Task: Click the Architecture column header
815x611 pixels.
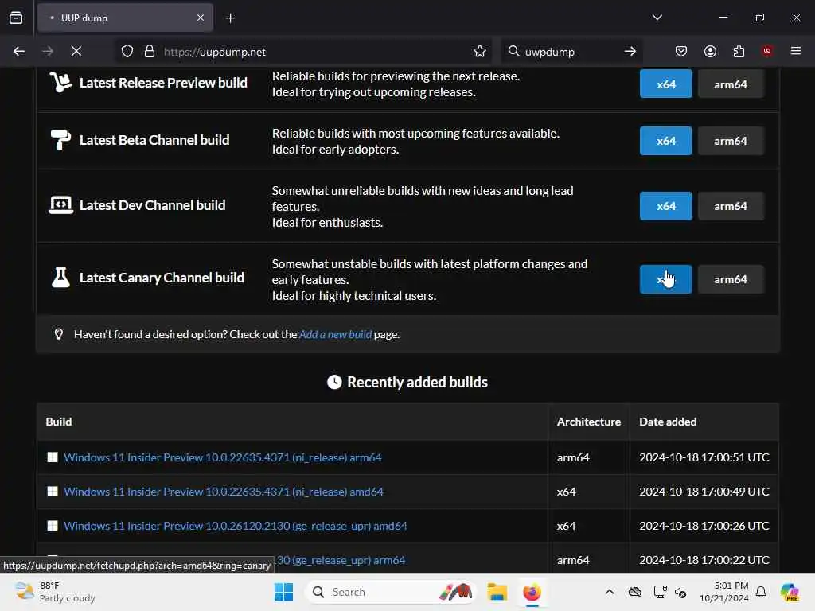Action: click(x=589, y=422)
